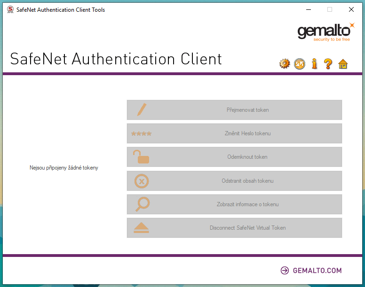Open the About info icon
This screenshot has height=287, width=365.
click(314, 64)
